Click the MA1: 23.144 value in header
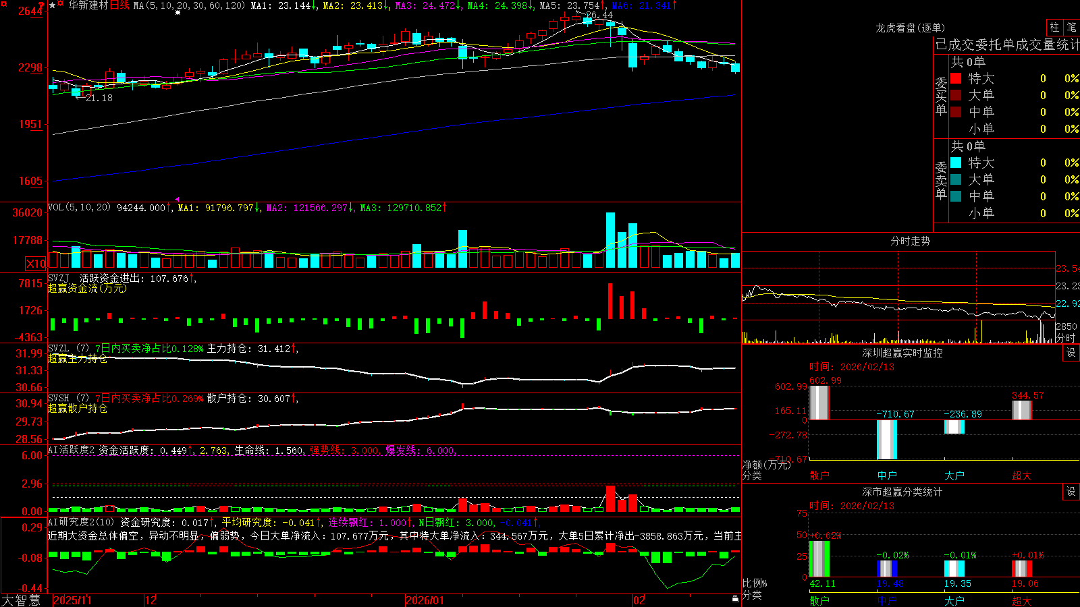 284,5
